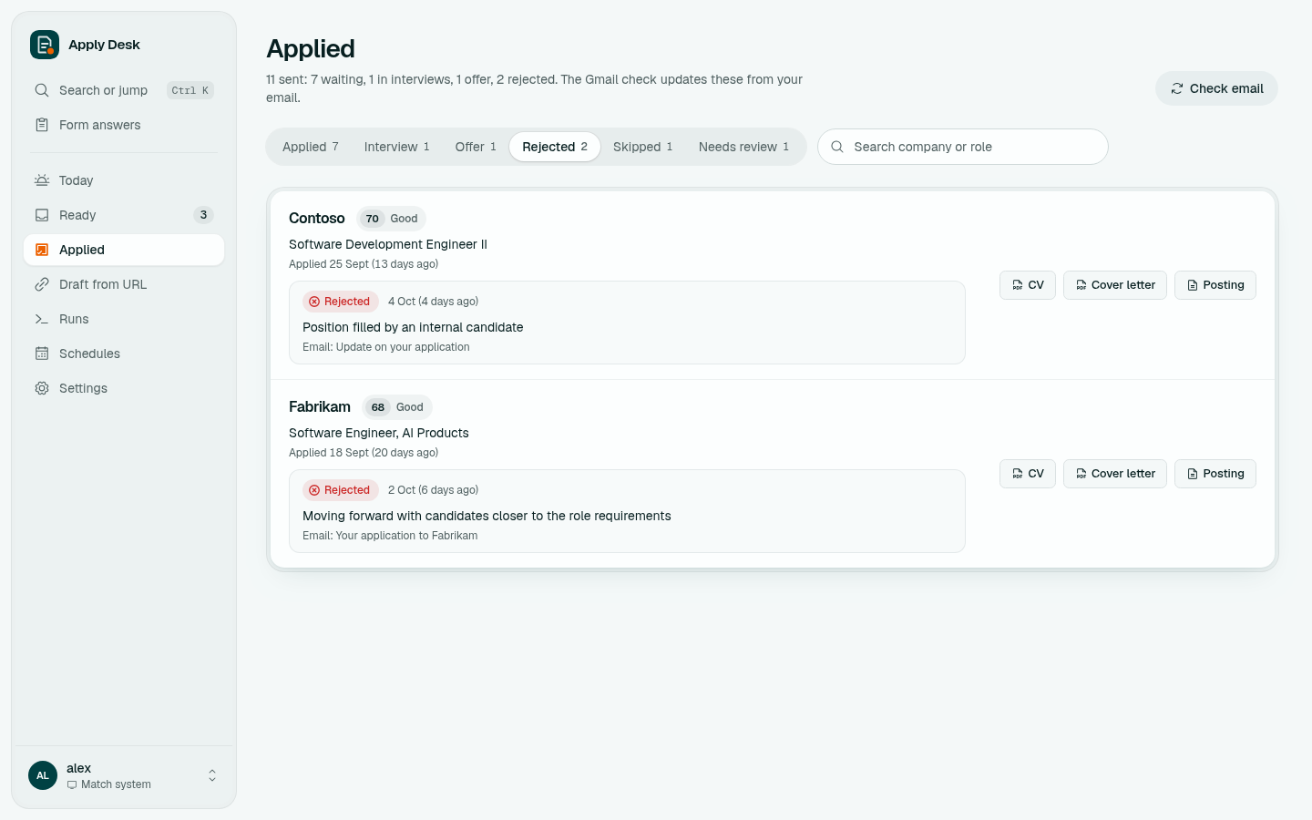Open the CV for Fabrikam

click(x=1028, y=474)
